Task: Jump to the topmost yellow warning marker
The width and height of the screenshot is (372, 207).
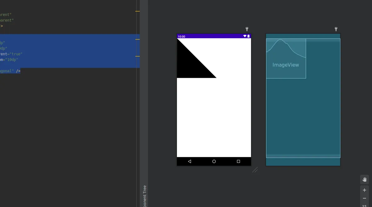Action: tap(138, 11)
